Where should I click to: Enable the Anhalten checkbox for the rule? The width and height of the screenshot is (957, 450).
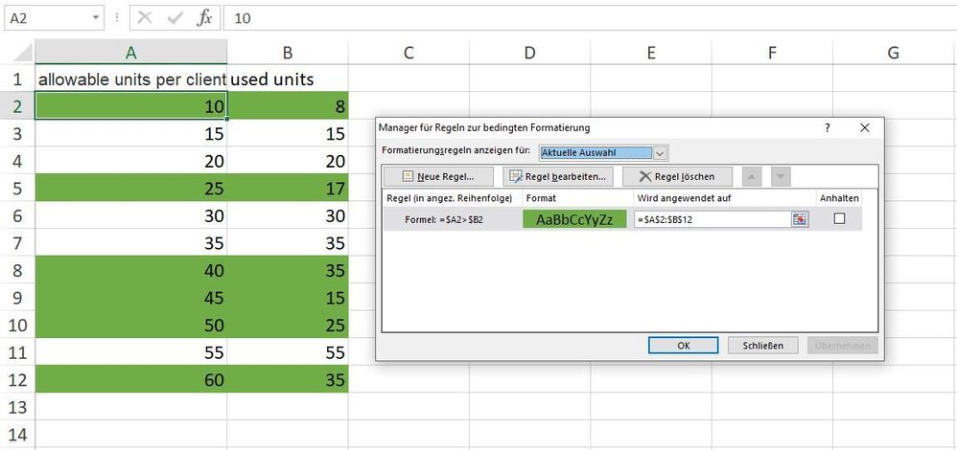tap(839, 218)
